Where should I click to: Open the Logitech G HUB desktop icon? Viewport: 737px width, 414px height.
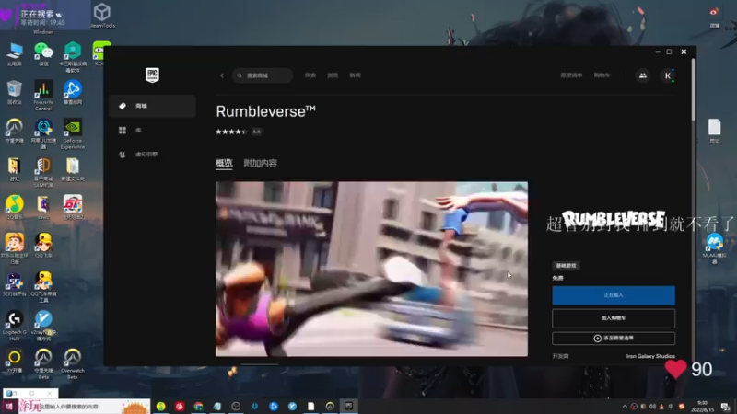[15, 326]
